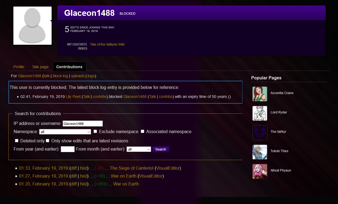Image resolution: width=338 pixels, height=204 pixels.
Task: Open The Siege of Canterlot page link
Action: 132,168
